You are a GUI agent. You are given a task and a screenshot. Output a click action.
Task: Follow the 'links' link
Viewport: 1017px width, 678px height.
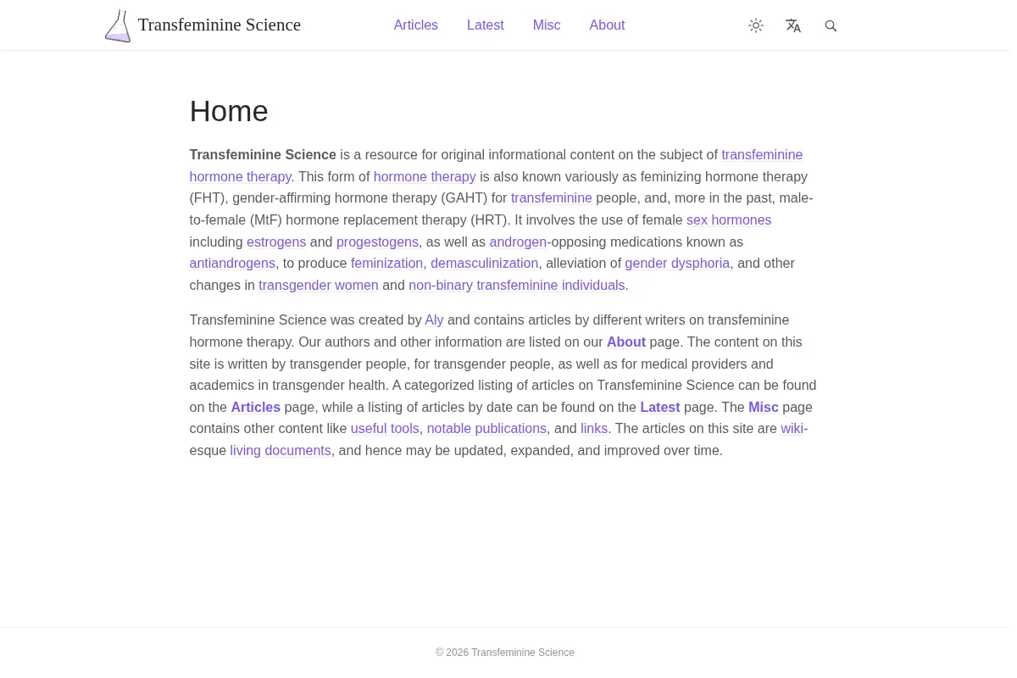[x=594, y=429]
